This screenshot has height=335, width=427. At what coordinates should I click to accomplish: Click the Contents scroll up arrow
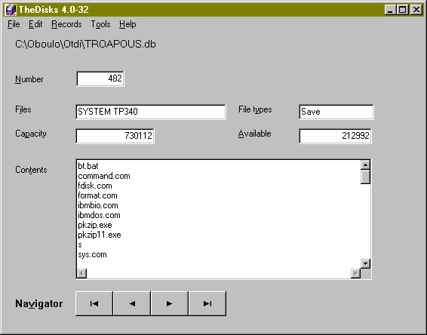pos(365,164)
